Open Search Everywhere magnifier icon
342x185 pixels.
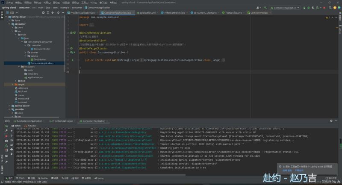click(x=329, y=7)
